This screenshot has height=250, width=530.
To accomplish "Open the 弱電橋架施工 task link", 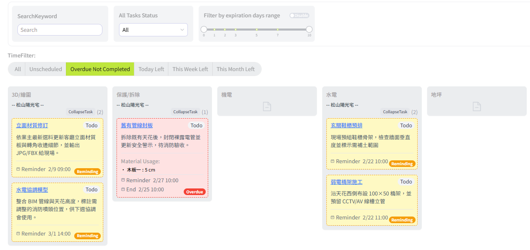I will pos(346,182).
